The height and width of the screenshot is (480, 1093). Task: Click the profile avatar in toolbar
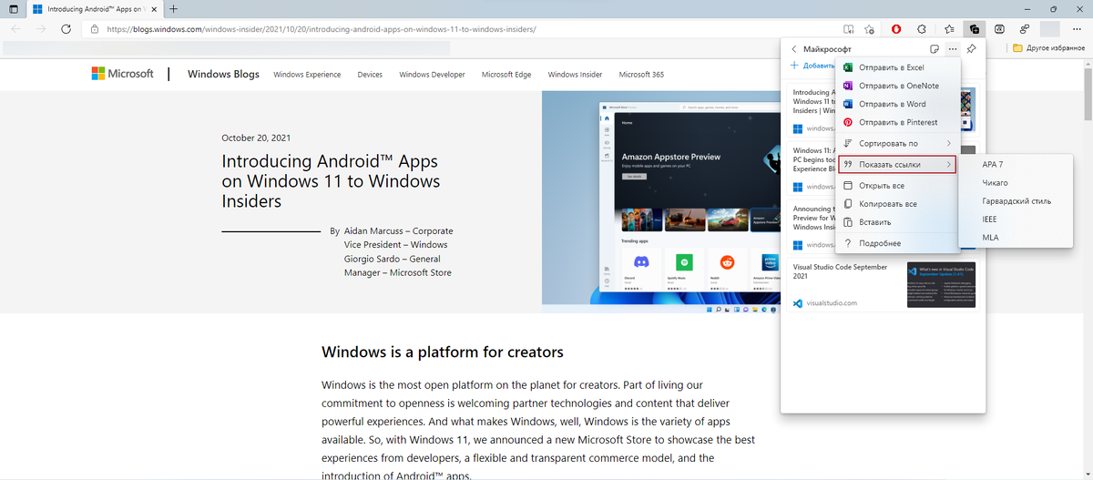click(x=1050, y=28)
